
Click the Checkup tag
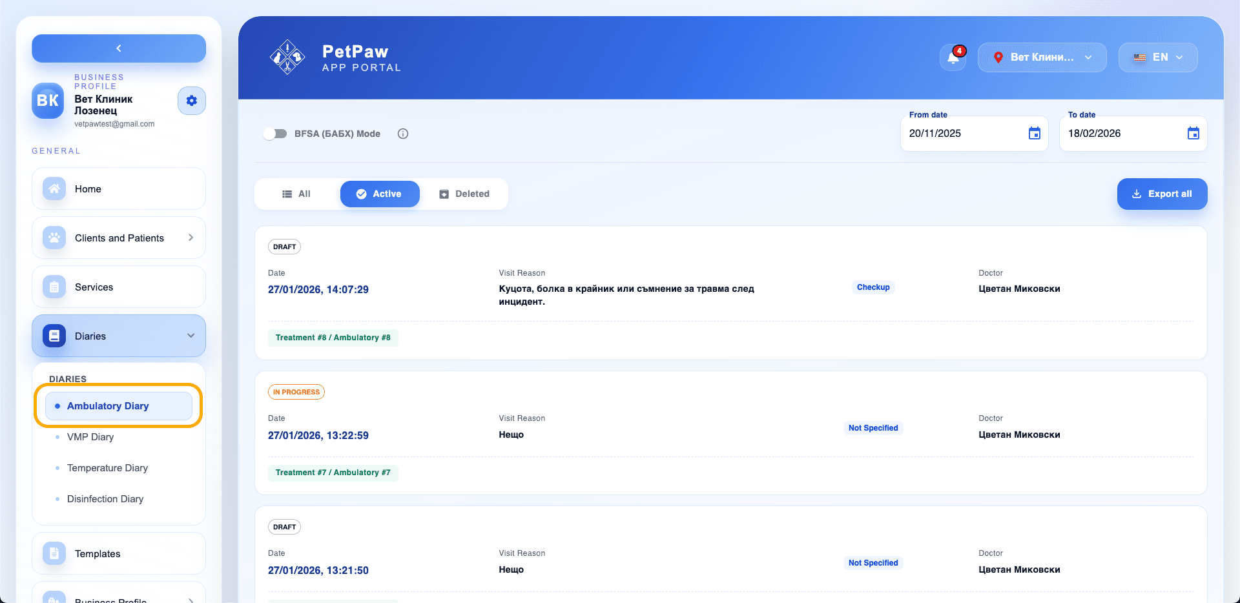pos(873,287)
